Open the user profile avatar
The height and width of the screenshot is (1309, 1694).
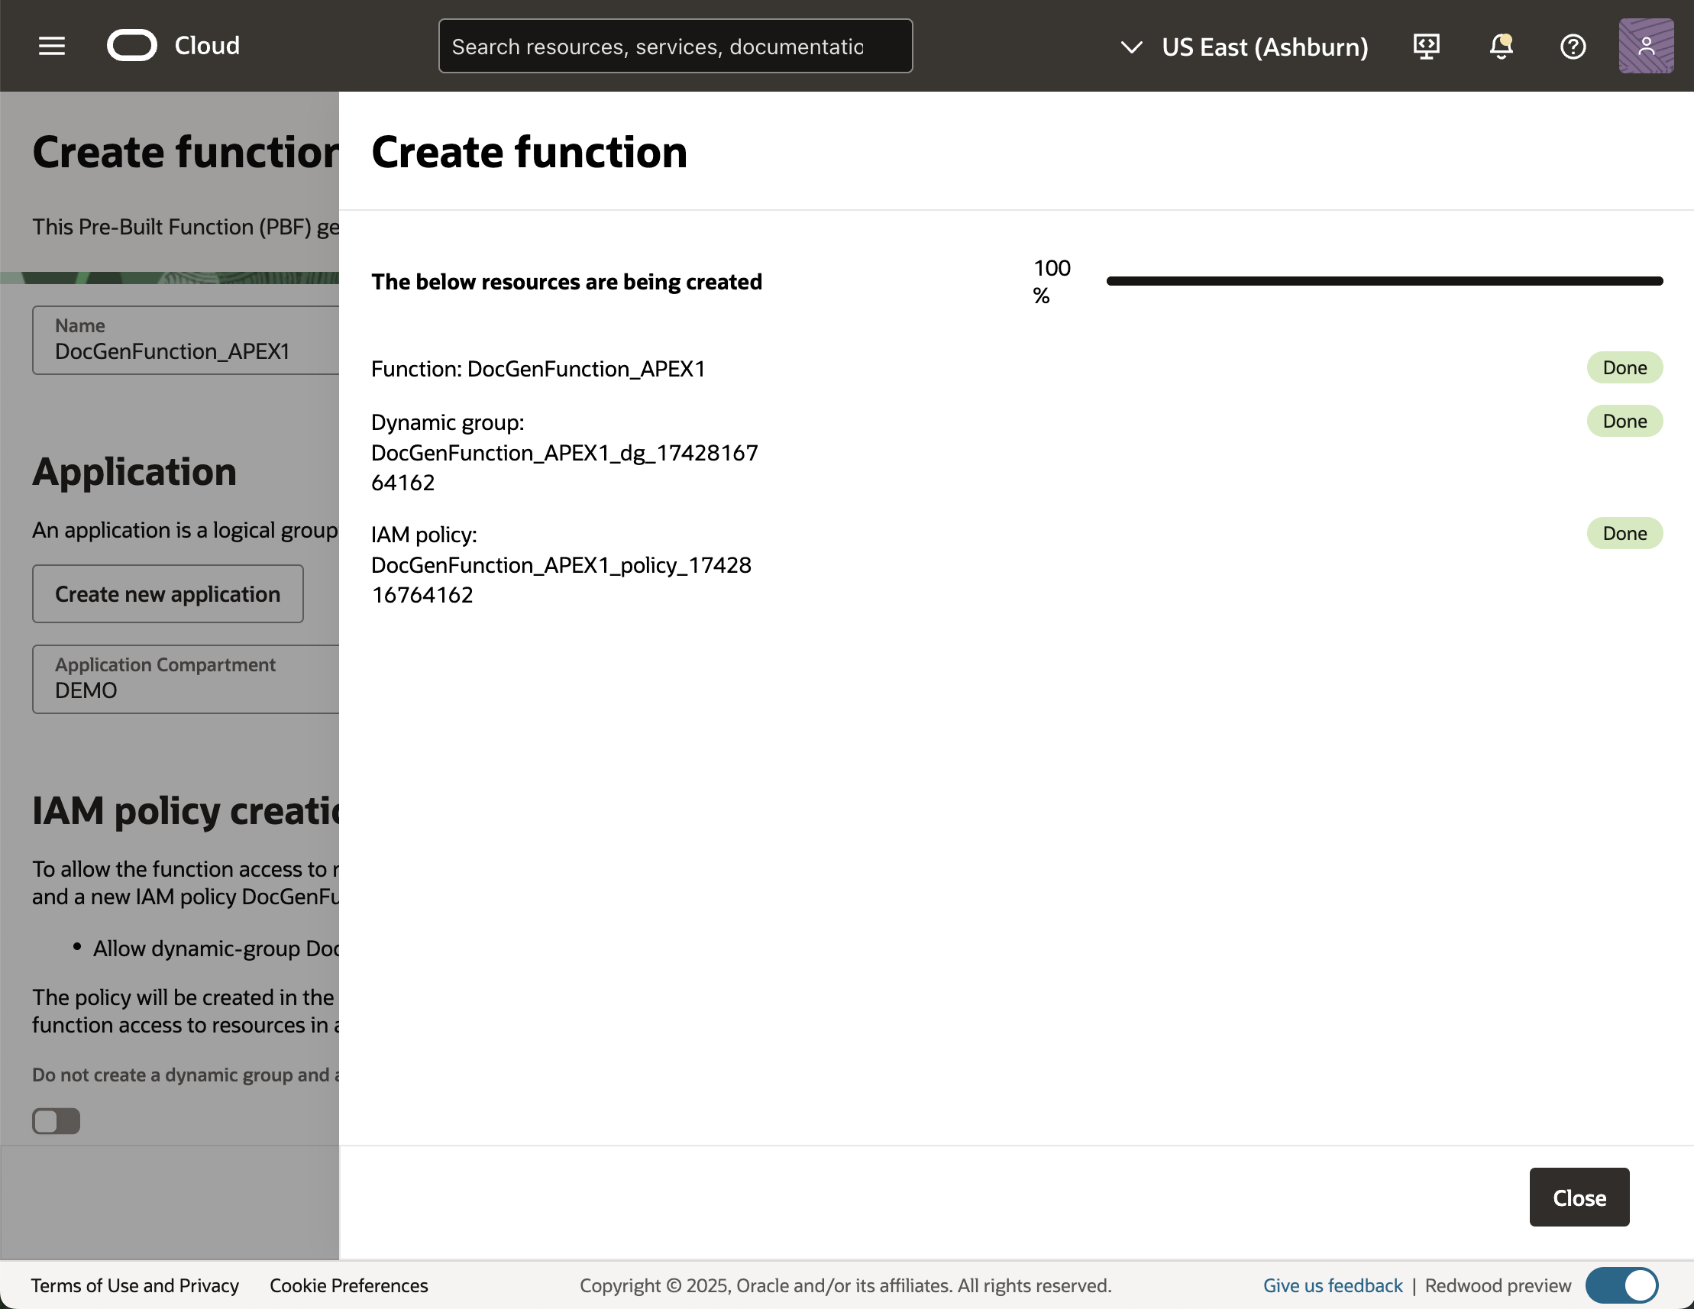pyautogui.click(x=1645, y=47)
